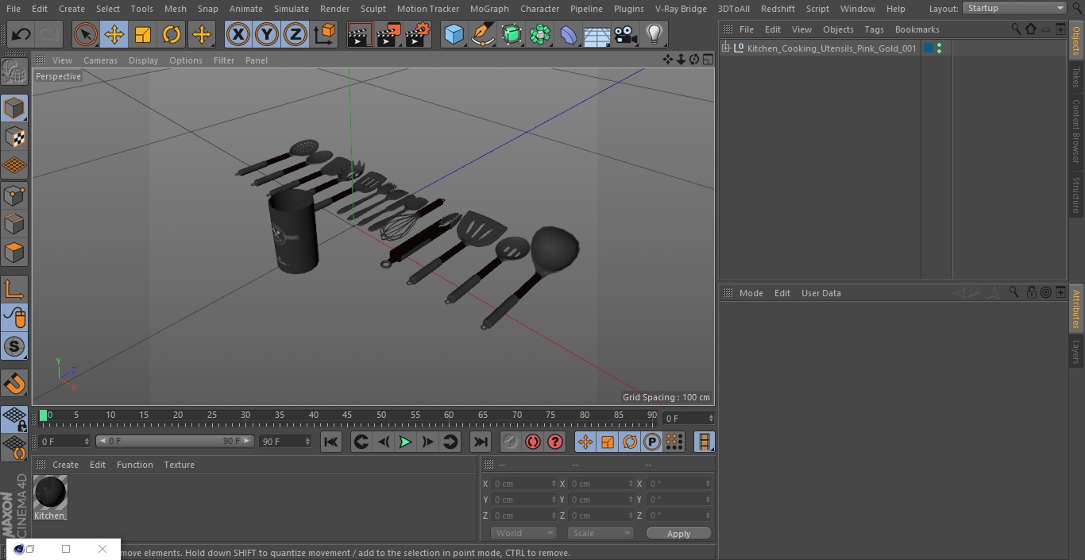Enable Snap magnet icon

click(x=14, y=384)
